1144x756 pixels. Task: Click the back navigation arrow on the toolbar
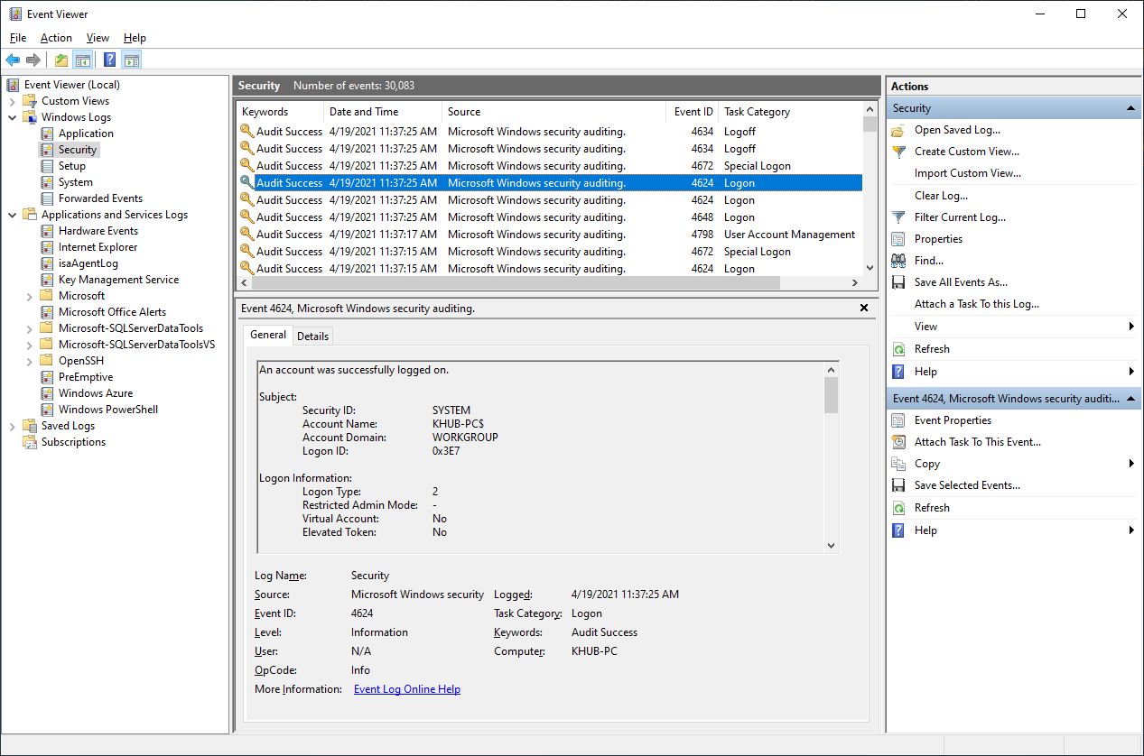tap(13, 60)
